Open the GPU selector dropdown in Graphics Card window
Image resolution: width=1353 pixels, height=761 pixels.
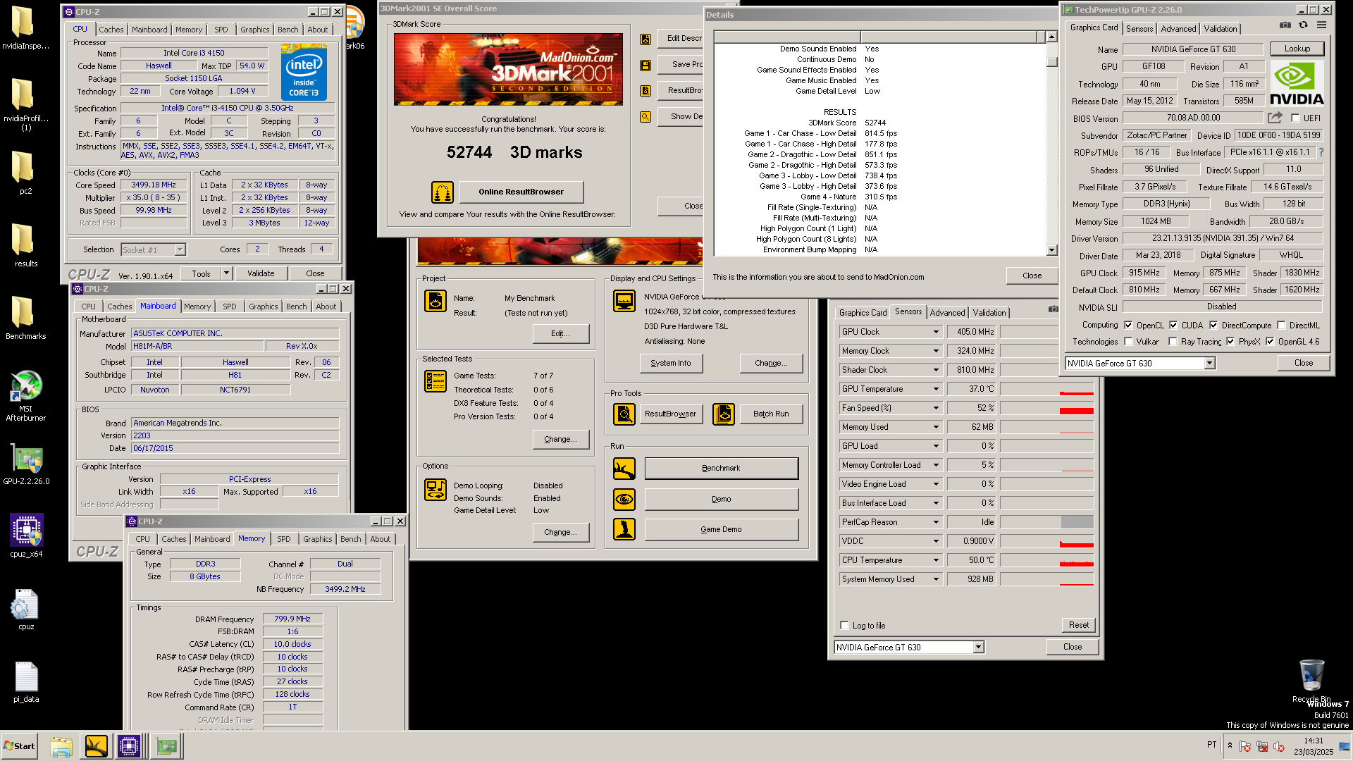(1209, 364)
